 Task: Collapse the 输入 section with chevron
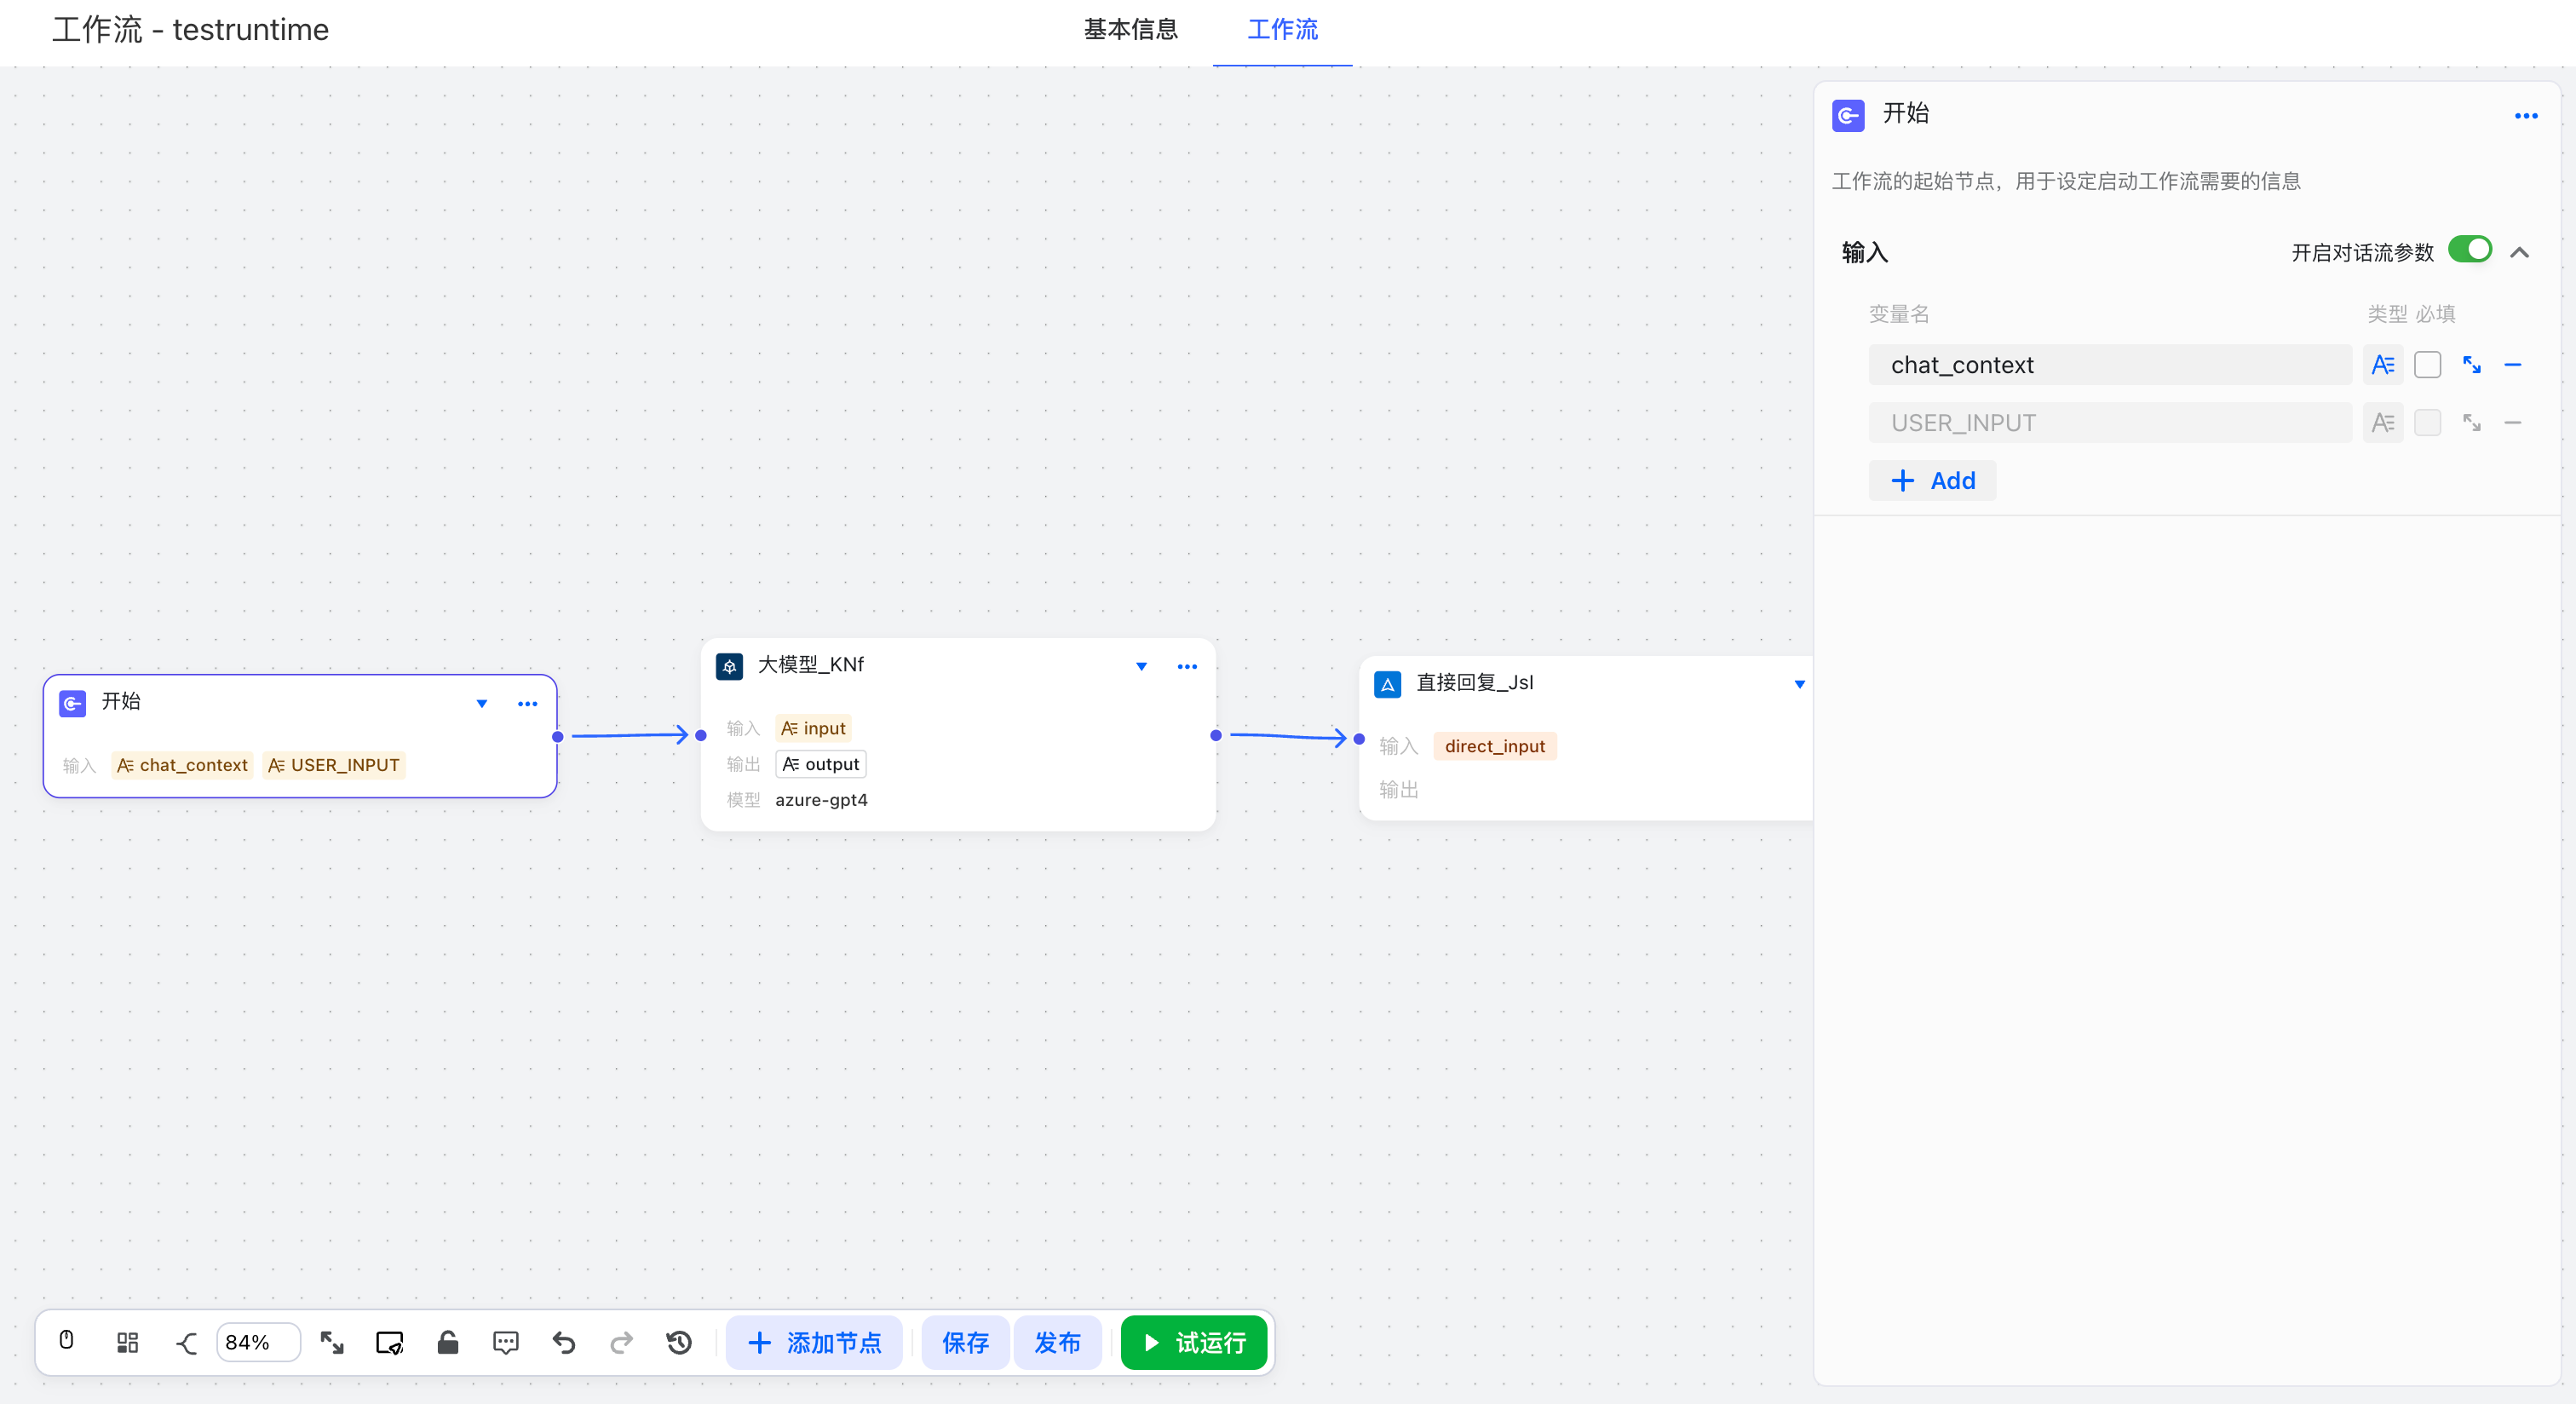2519,252
